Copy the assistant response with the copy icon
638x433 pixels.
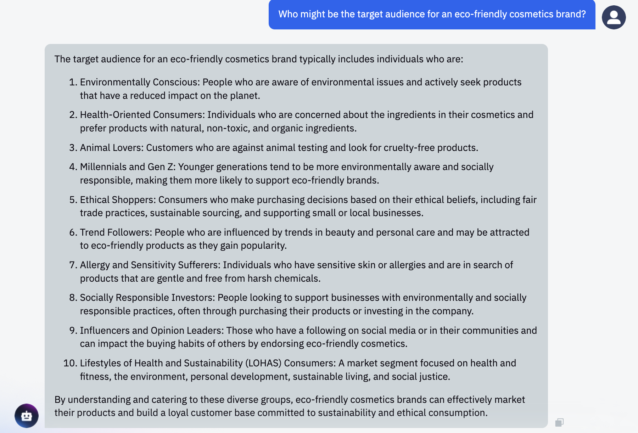pyautogui.click(x=559, y=422)
